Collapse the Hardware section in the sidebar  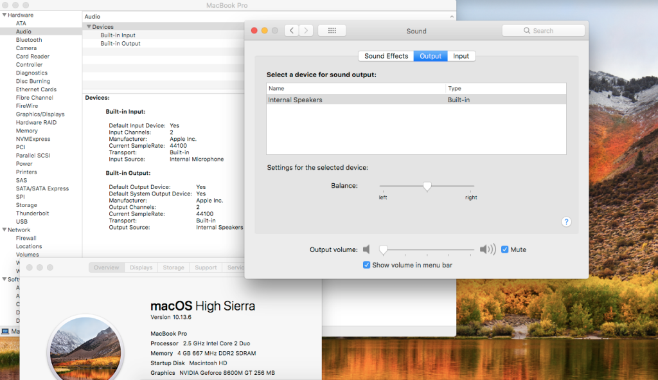coord(4,15)
